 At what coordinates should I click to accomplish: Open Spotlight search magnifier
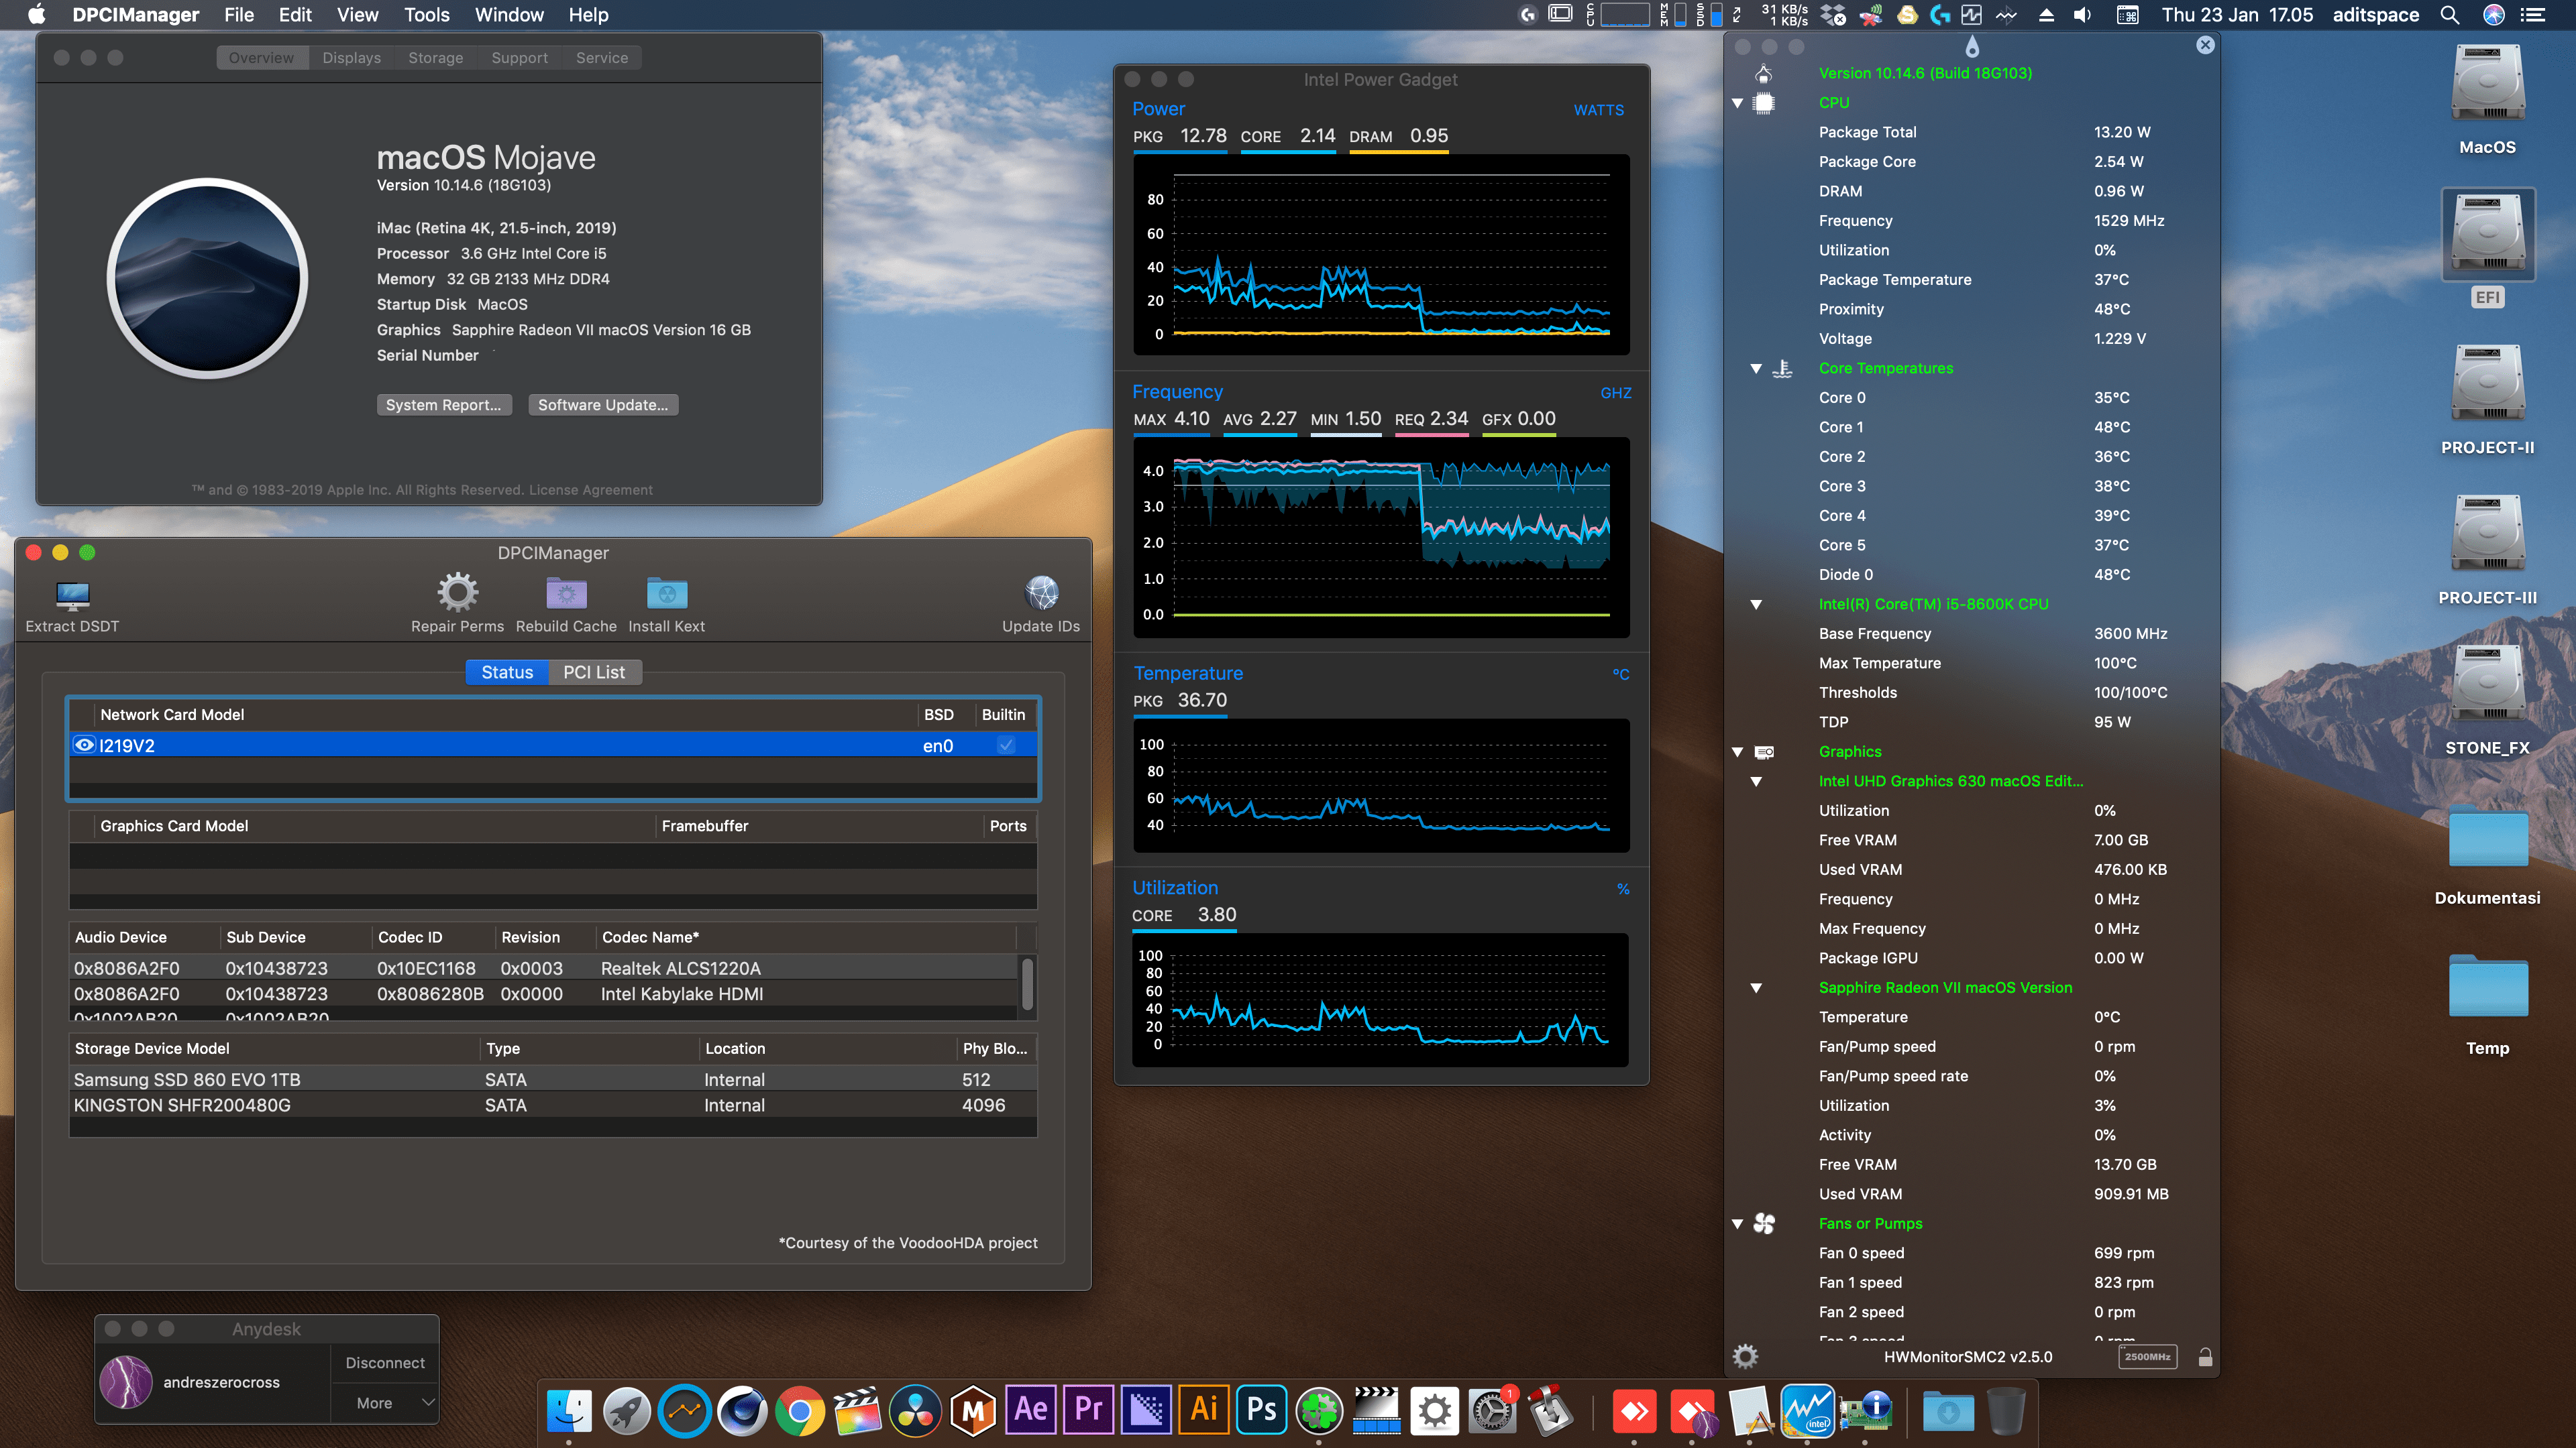click(x=2449, y=15)
